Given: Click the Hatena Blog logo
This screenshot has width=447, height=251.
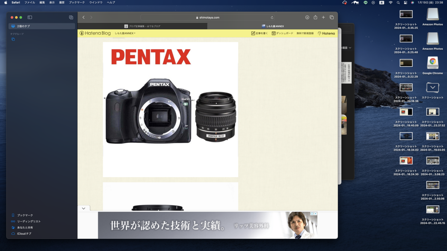Looking at the screenshot, I should (95, 33).
